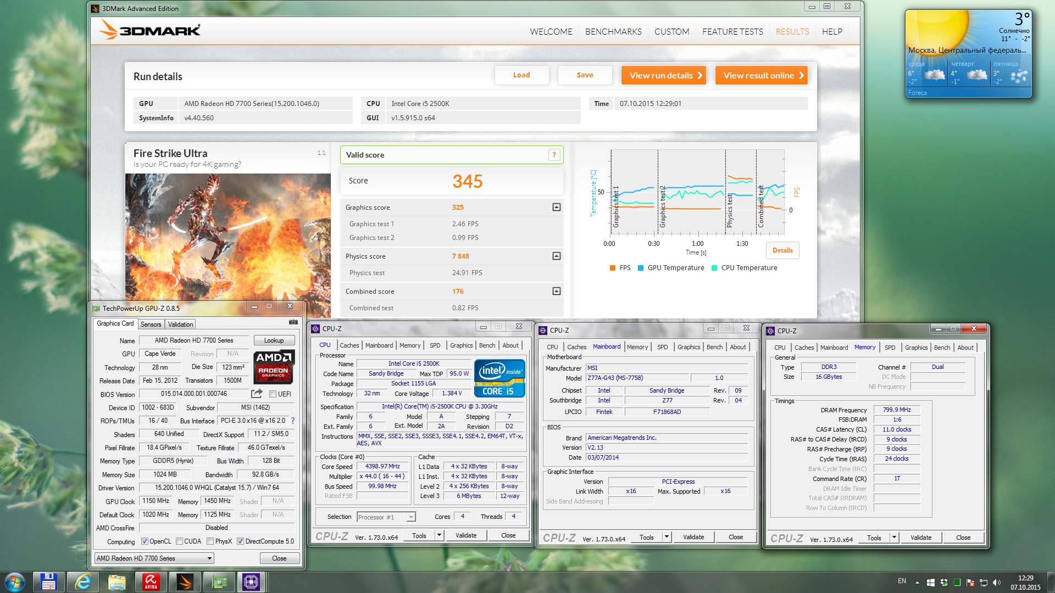
Task: Click the Intel Core i5 logo in CPU-Z
Action: point(499,378)
